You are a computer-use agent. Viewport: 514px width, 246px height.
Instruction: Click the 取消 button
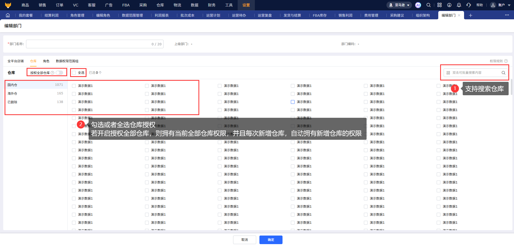pos(244,240)
